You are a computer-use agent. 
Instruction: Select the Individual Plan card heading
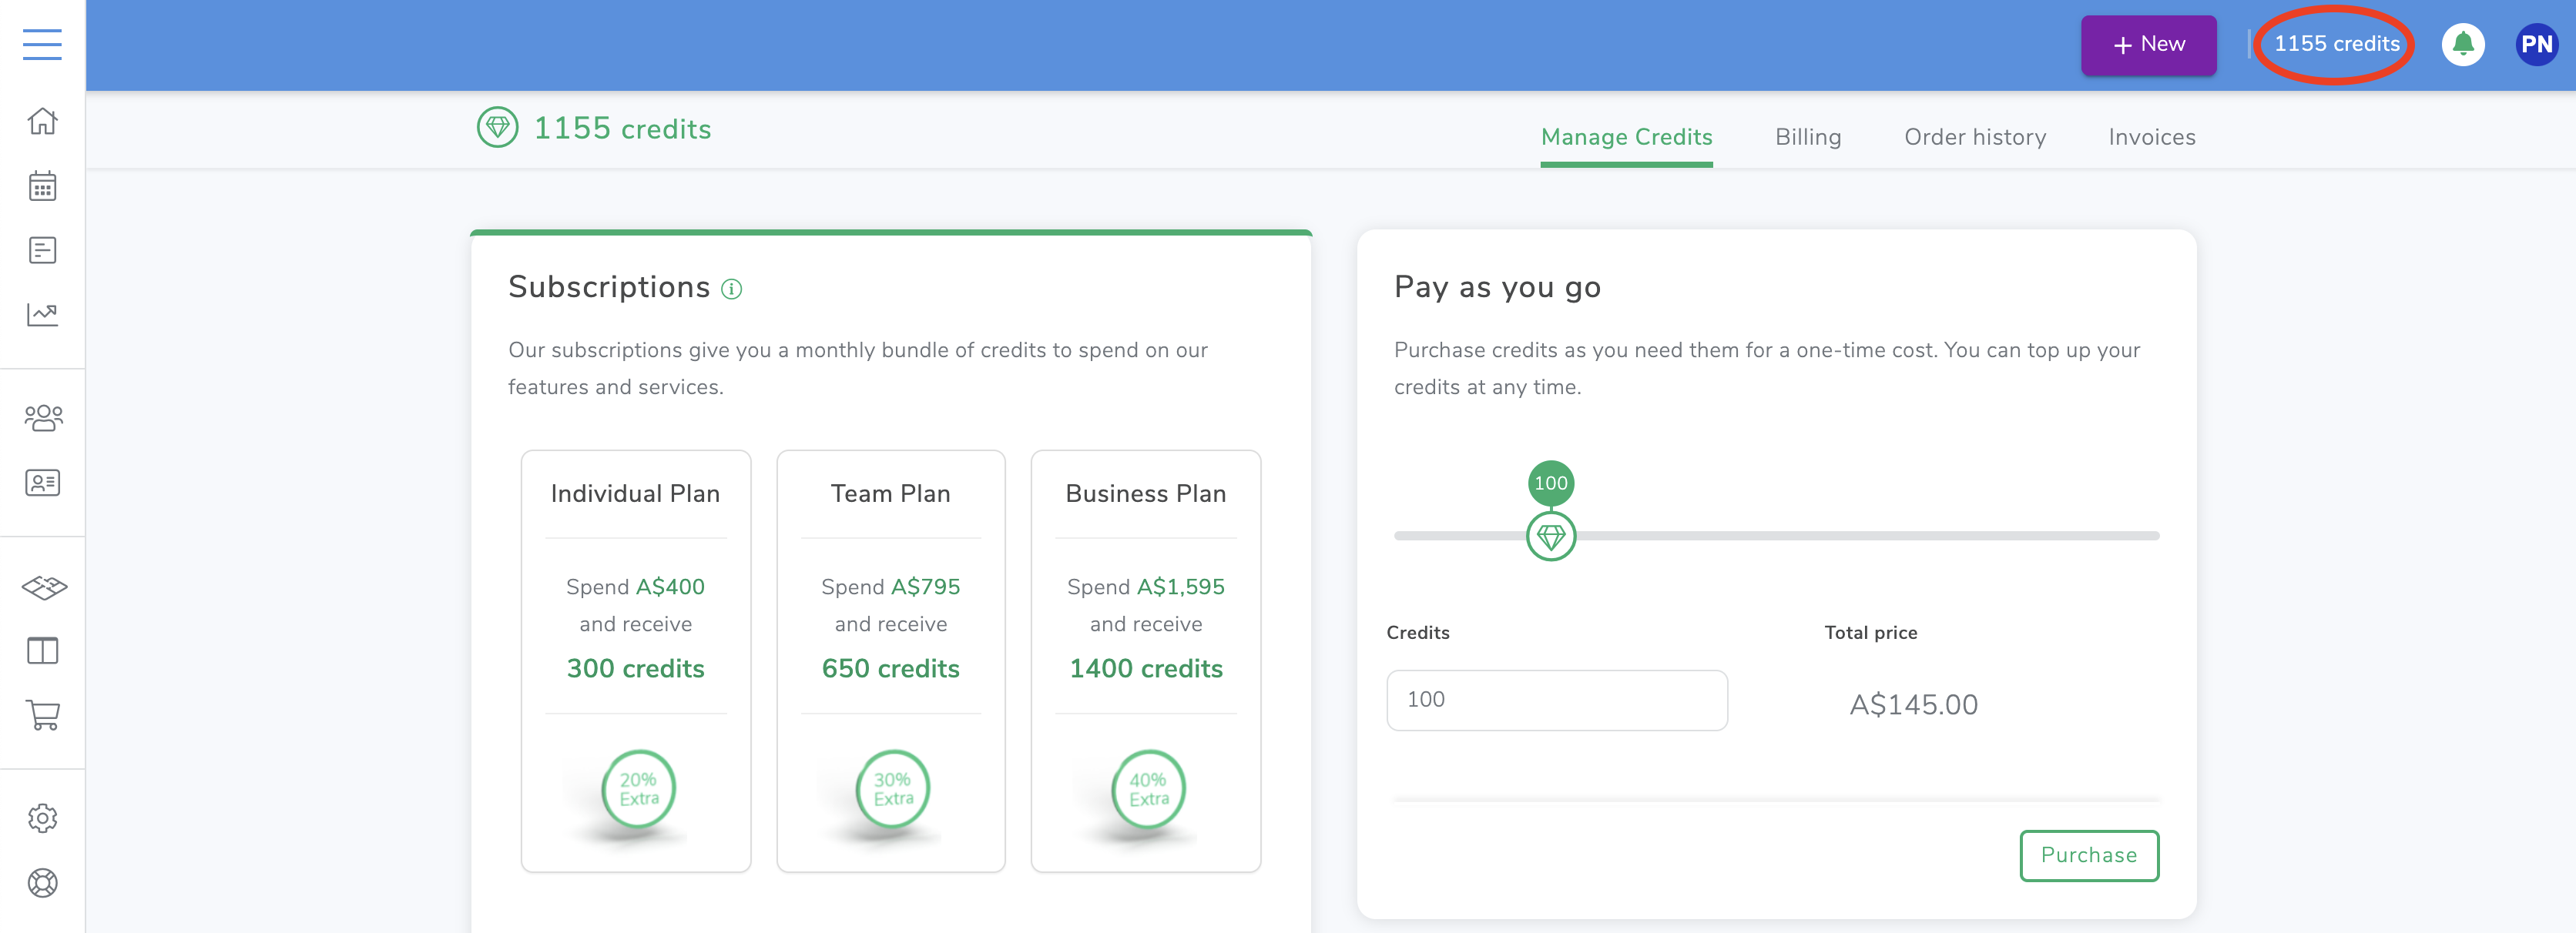pos(635,493)
